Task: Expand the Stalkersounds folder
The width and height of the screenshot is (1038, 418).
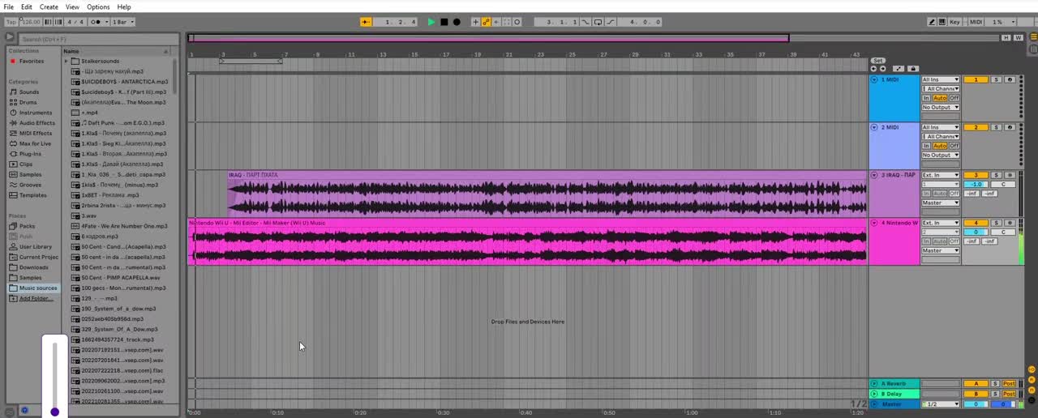Action: [66, 61]
